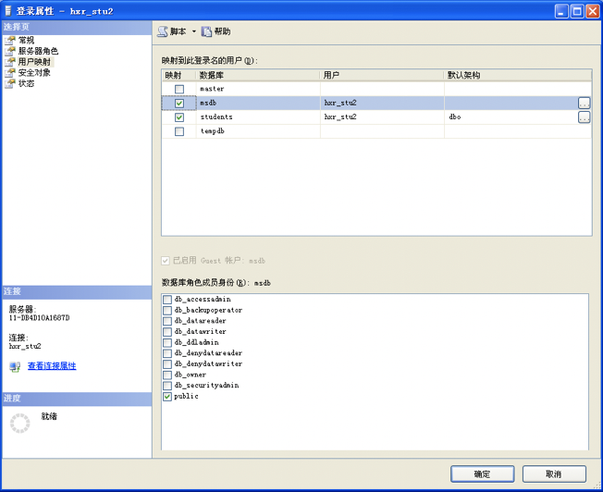This screenshot has height=492, width=603.
Task: Click hxr_stu2 user cell in students row
Action: click(382, 117)
